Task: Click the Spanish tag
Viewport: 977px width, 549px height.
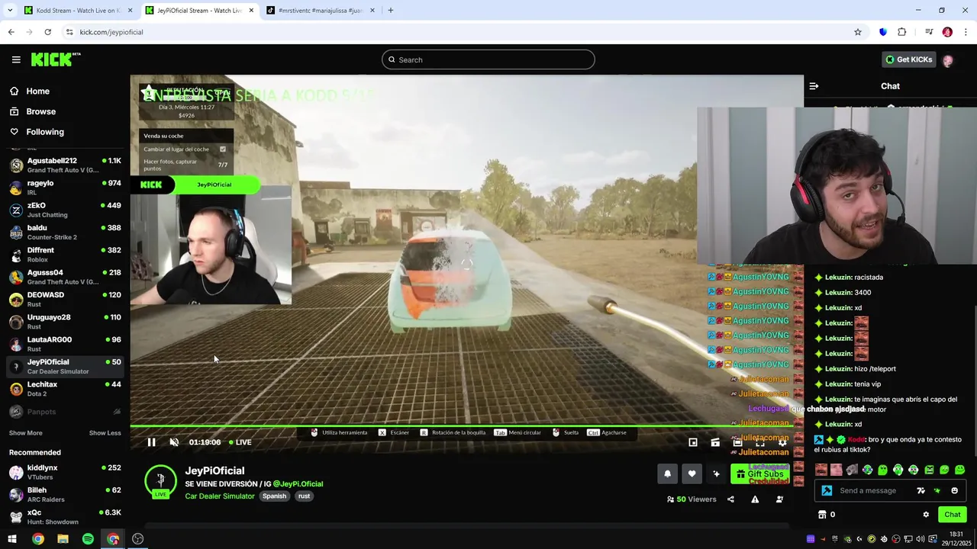Action: (274, 496)
